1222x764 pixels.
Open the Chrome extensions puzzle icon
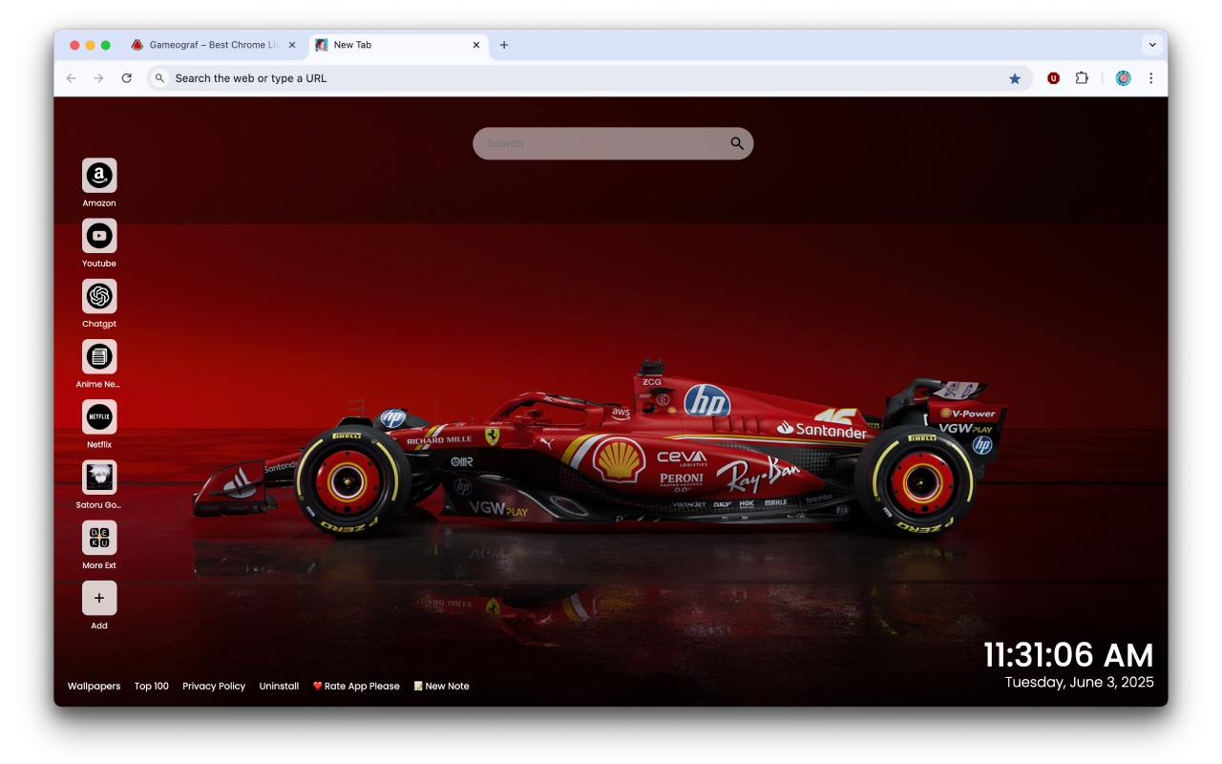1082,77
